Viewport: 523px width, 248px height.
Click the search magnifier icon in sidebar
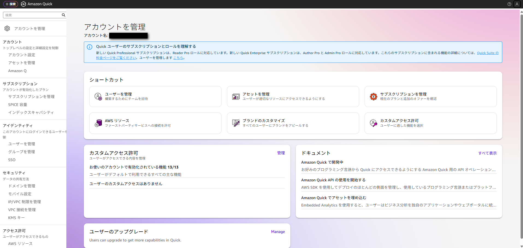63,15
